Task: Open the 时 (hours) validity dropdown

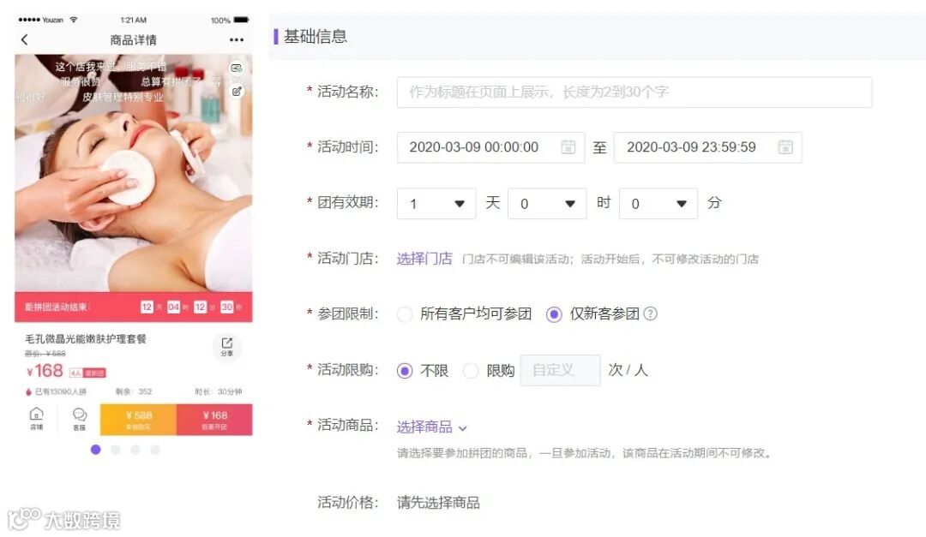Action: tap(547, 204)
